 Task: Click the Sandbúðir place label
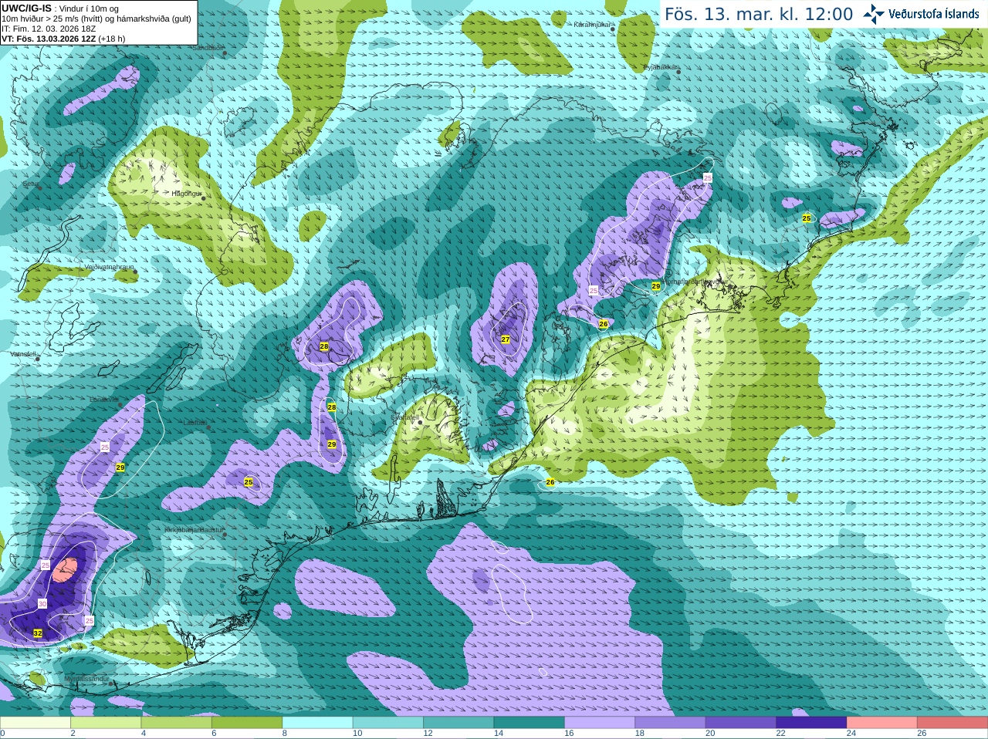[207, 48]
